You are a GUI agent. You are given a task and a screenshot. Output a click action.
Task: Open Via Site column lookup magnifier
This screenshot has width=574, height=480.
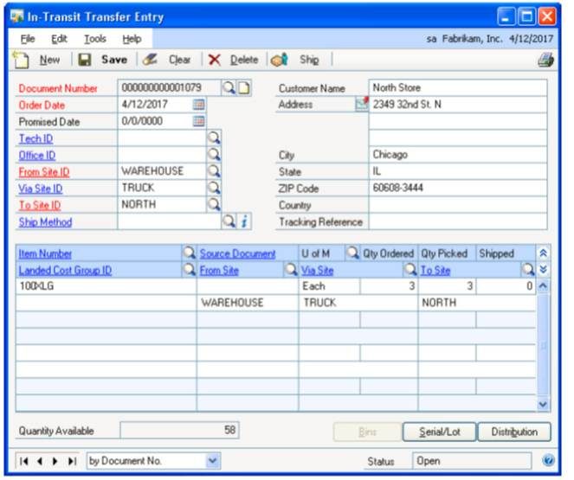coord(410,270)
